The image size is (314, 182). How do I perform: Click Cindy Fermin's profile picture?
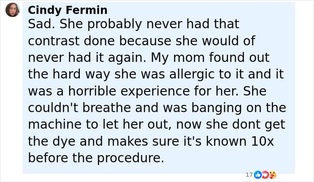click(x=13, y=10)
